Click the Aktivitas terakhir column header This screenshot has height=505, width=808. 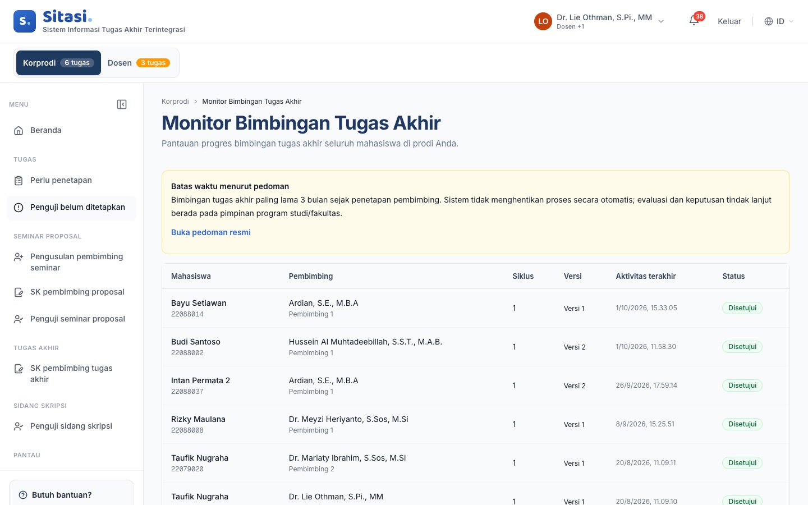pos(646,276)
